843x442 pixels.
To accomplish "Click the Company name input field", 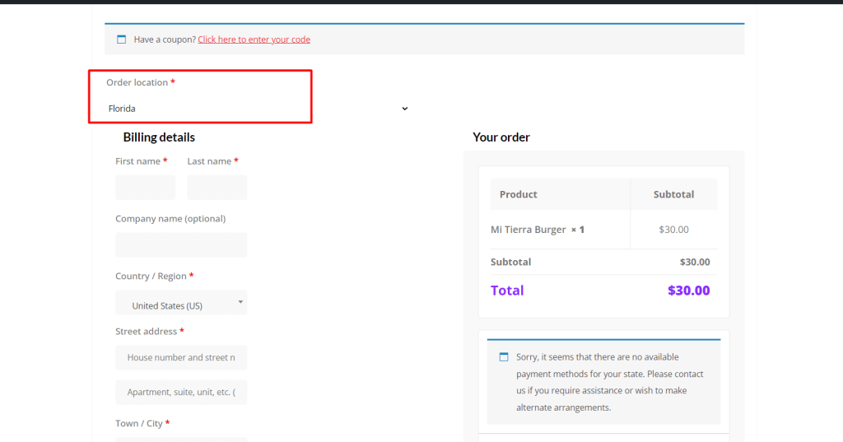I will pyautogui.click(x=181, y=244).
